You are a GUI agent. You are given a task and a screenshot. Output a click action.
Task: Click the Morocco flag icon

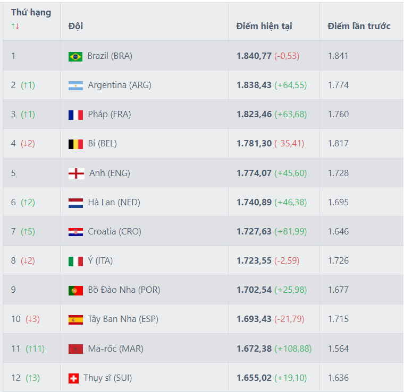pos(75,349)
